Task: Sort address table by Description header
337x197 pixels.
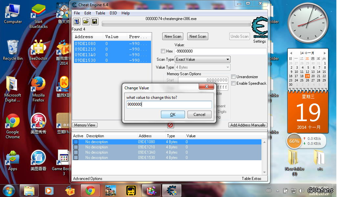Action: coord(111,136)
